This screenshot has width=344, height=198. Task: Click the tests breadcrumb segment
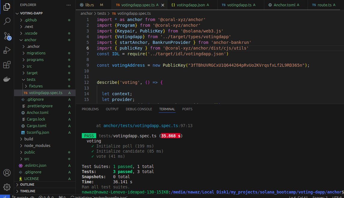(x=102, y=14)
